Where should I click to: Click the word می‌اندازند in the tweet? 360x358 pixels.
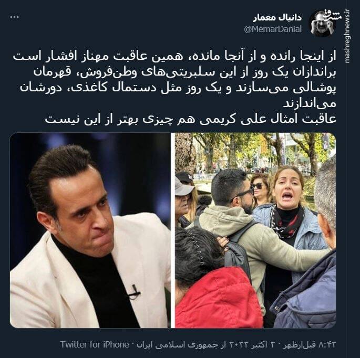tap(310, 103)
